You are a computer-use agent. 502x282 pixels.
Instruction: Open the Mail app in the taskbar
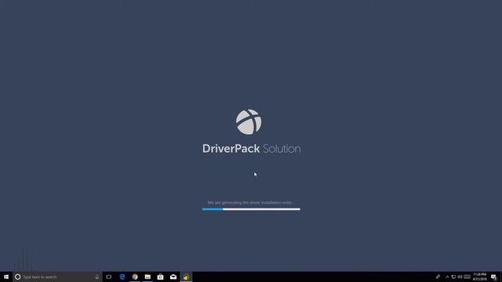click(173, 277)
